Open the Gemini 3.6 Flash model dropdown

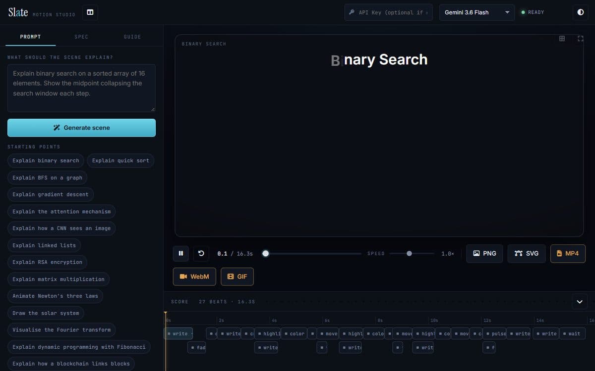pos(477,12)
